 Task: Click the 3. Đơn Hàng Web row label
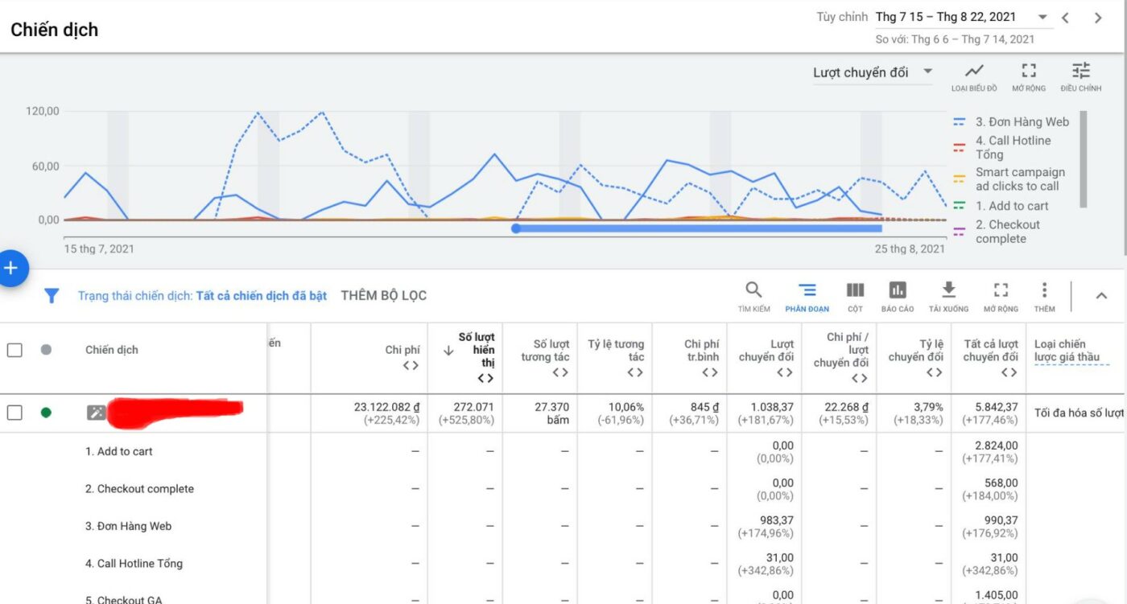(128, 526)
